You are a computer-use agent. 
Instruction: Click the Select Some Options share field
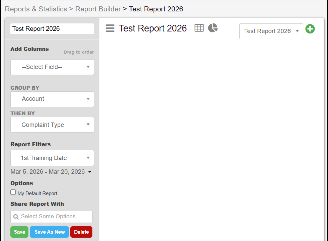coord(52,217)
